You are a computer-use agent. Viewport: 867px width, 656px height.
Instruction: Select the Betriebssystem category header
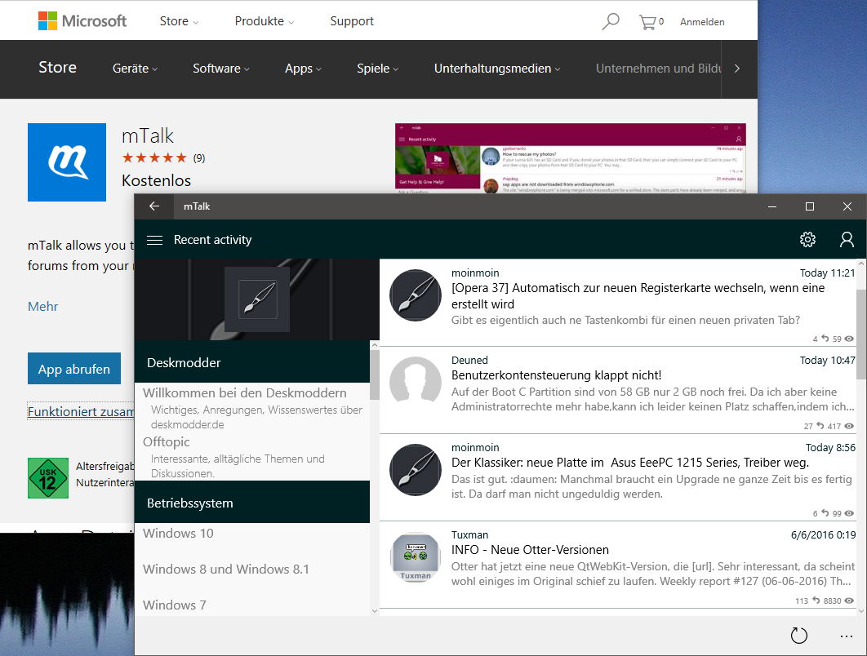coord(252,503)
